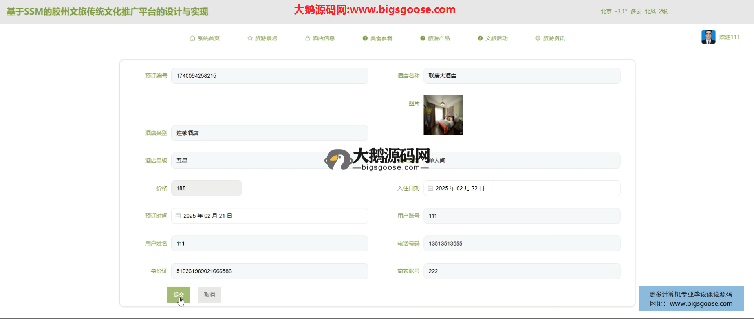Image resolution: width=754 pixels, height=319 pixels.
Task: Click the smiley icon beside 旅游资讯
Action: click(x=538, y=38)
